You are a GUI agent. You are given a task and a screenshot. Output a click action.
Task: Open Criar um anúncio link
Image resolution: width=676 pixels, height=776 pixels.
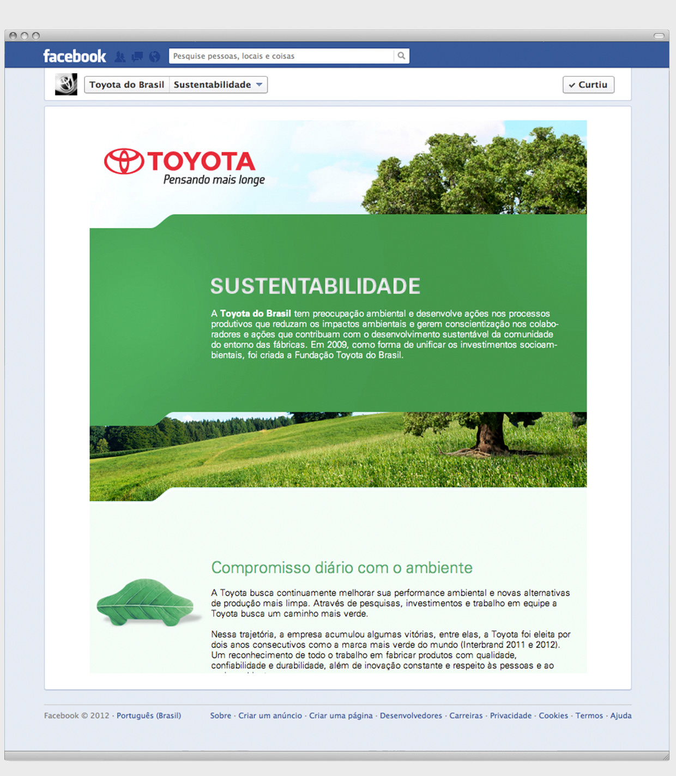[270, 715]
